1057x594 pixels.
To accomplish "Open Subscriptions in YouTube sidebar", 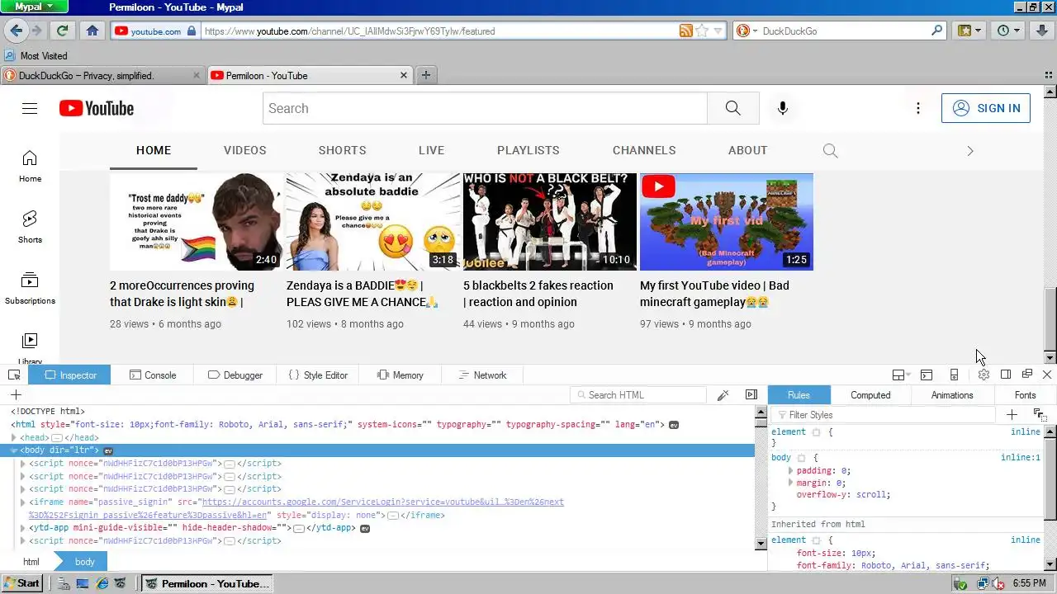I will pyautogui.click(x=30, y=288).
